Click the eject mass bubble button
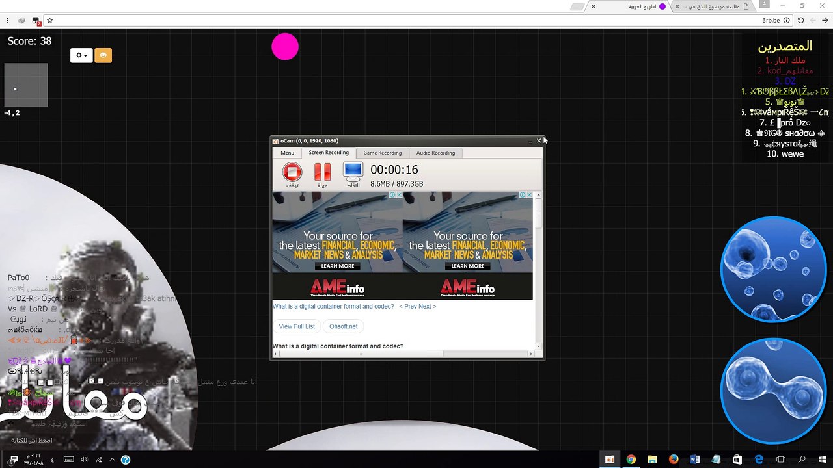The width and height of the screenshot is (833, 468). (x=773, y=269)
